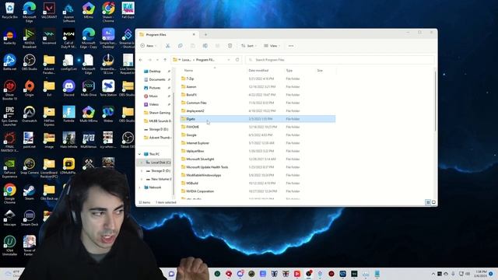
Task: Expand the Storage D tree node under This PC
Action: pos(142,171)
